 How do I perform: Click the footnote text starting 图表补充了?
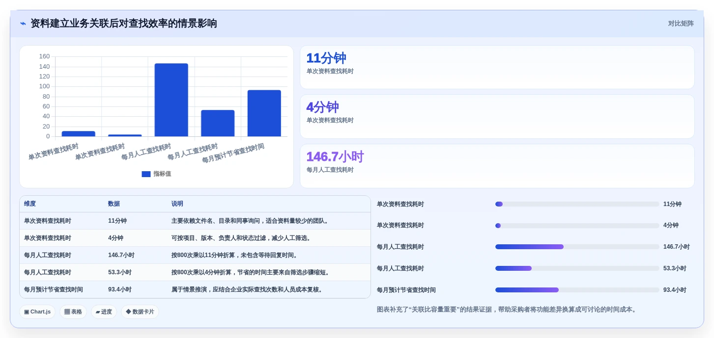(508, 310)
